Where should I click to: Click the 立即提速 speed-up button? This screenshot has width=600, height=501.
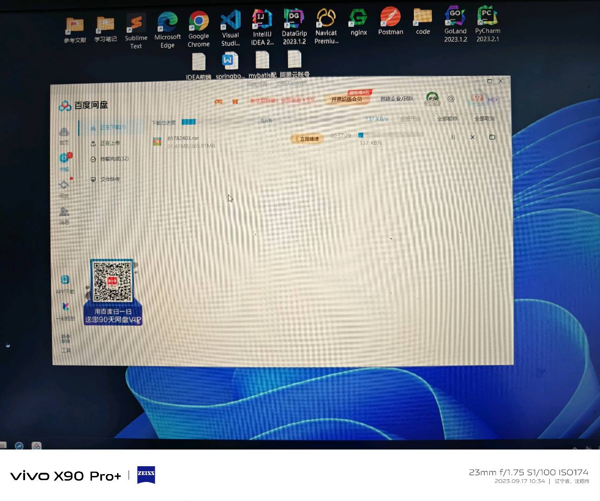[307, 139]
